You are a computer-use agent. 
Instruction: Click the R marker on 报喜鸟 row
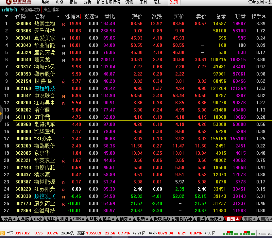[x=63, y=82]
